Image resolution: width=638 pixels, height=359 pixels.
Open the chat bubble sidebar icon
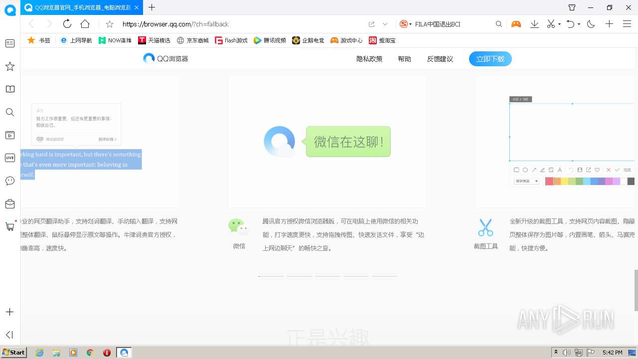click(10, 180)
